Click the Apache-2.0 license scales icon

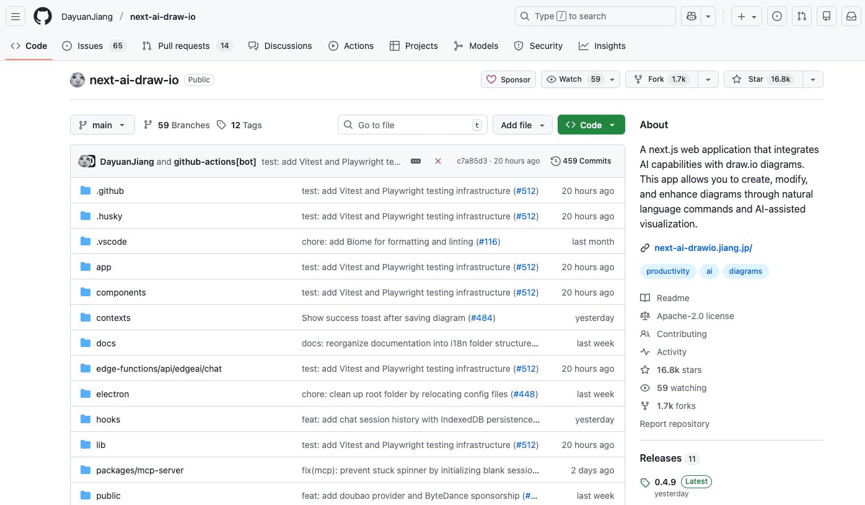[644, 316]
